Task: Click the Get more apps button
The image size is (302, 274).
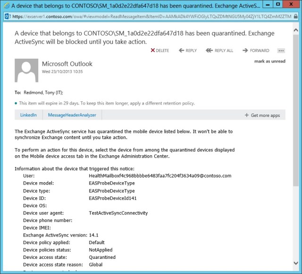Action: click(x=262, y=115)
